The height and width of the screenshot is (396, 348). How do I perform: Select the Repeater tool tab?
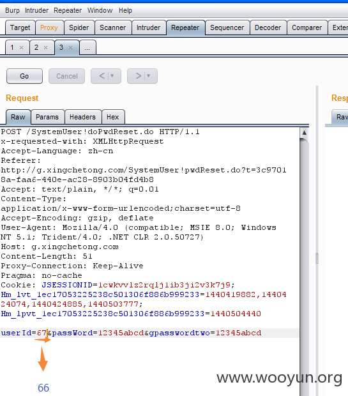point(185,27)
